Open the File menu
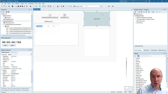168x94 pixels. click(x=2, y=4)
